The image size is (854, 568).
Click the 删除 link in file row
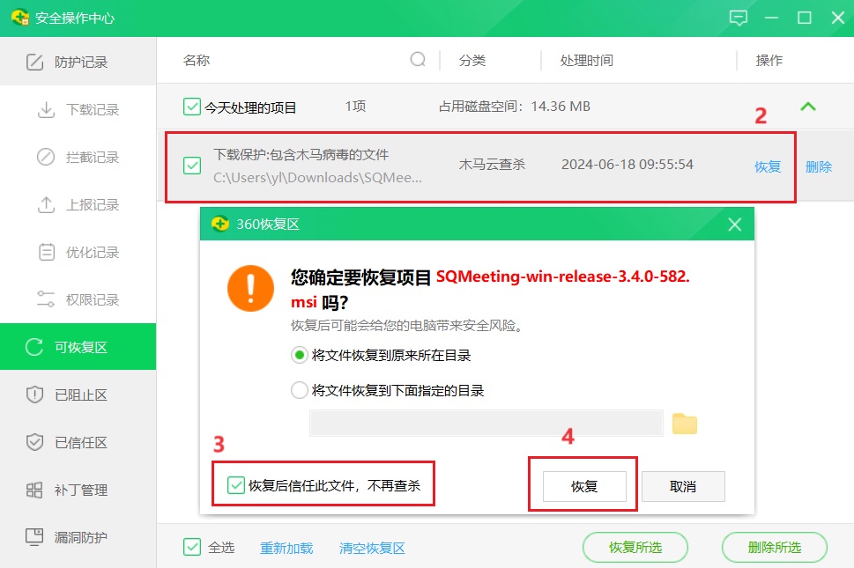coord(819,166)
